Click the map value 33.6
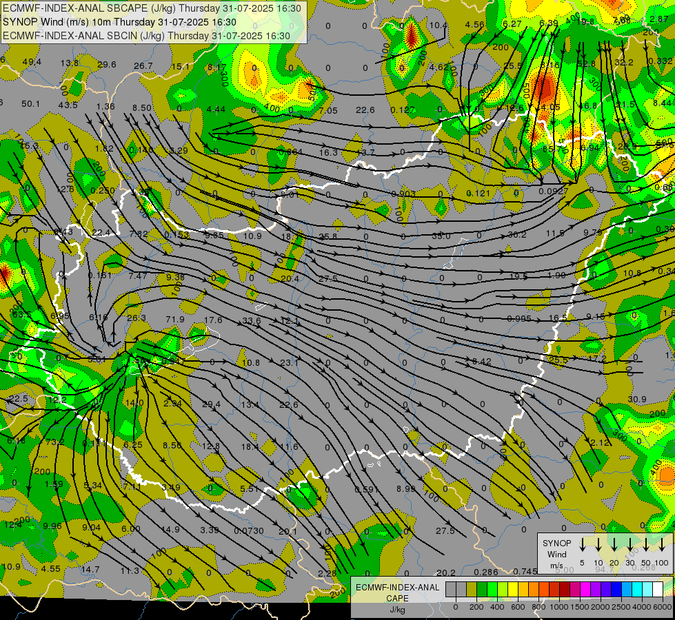675x620 pixels. coord(252,320)
